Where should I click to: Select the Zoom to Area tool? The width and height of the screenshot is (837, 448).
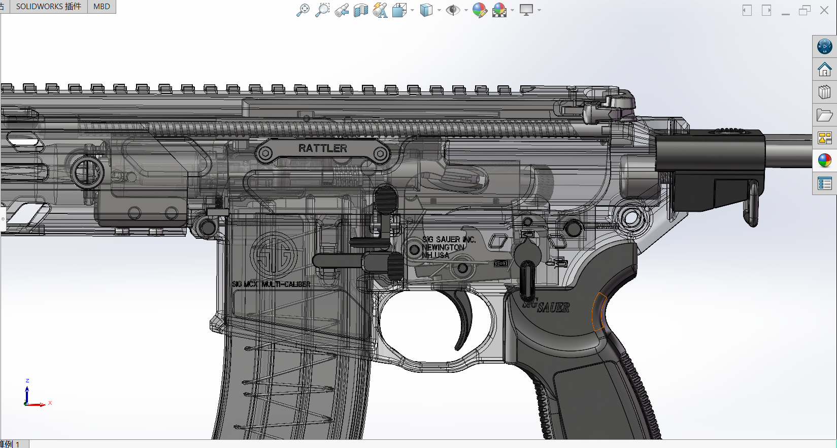click(322, 10)
